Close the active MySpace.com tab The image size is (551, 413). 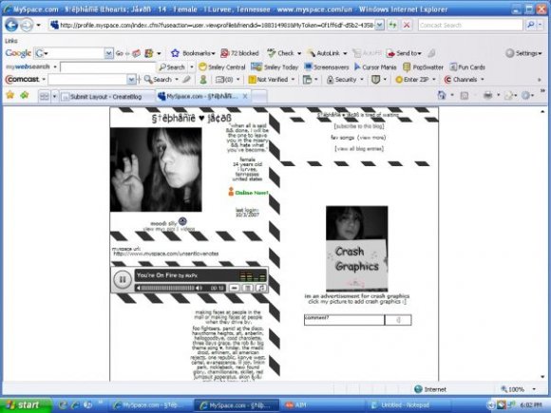click(x=245, y=96)
